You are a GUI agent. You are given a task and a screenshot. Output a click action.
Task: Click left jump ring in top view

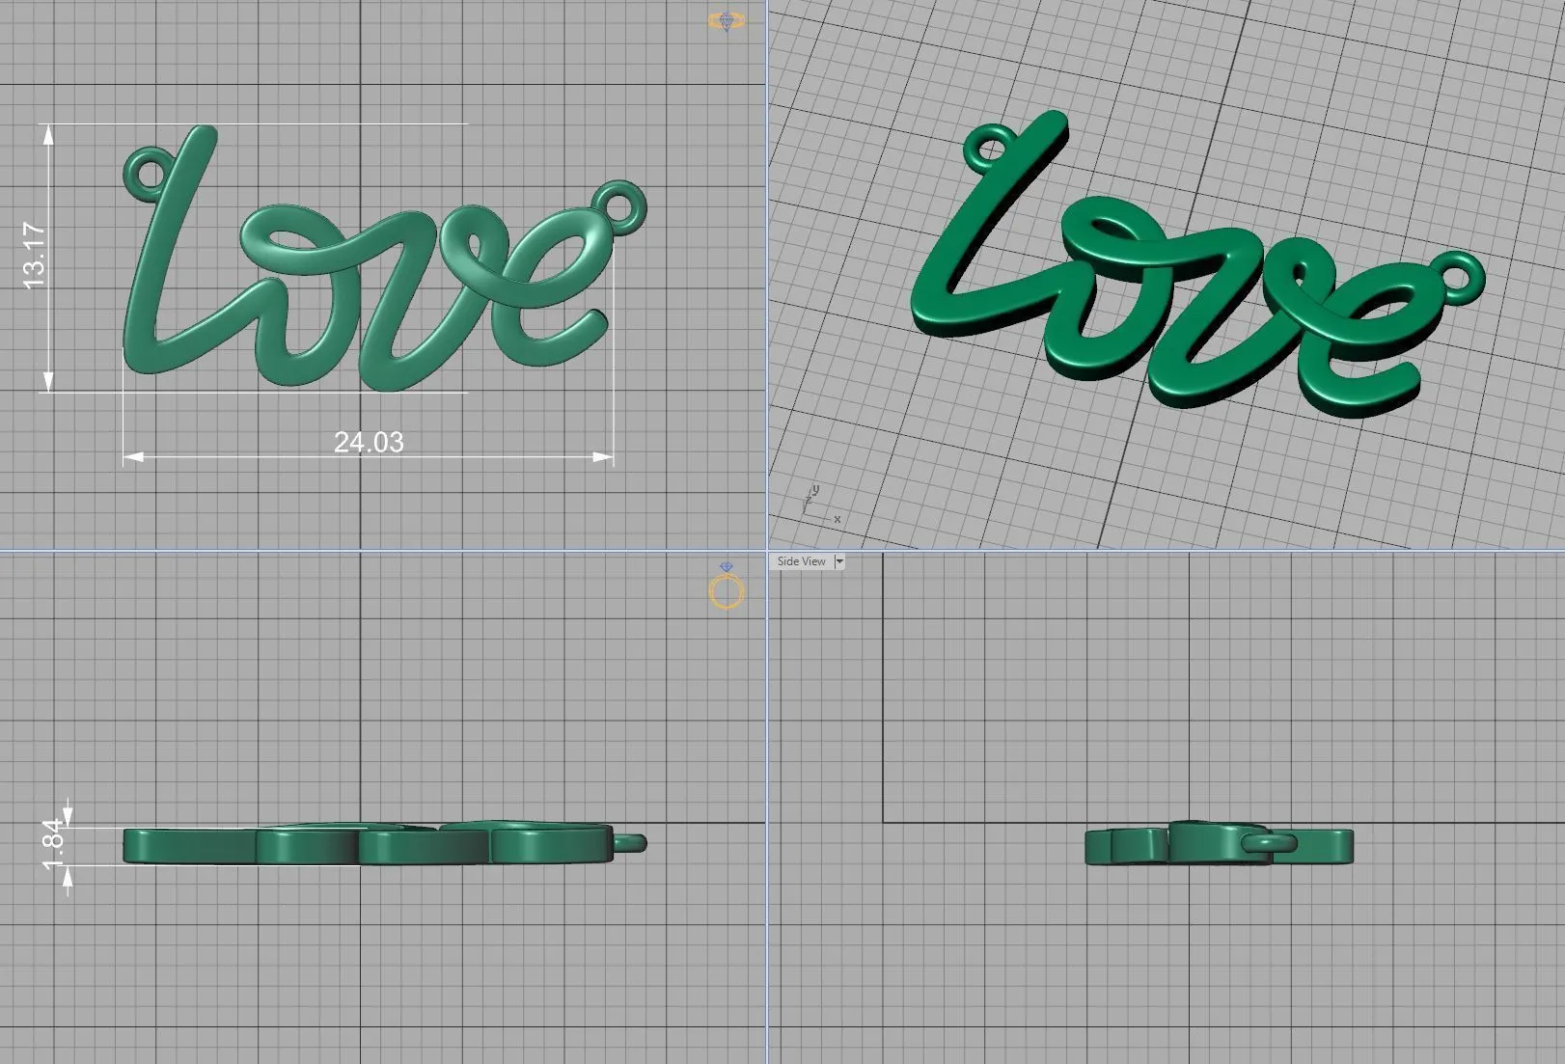147,173
